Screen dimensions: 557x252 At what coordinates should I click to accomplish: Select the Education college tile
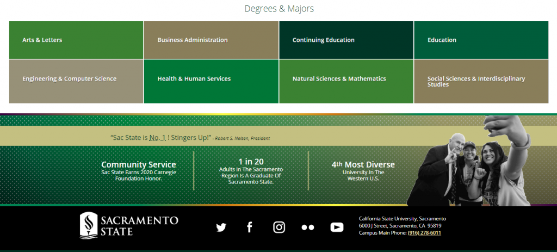pos(481,40)
